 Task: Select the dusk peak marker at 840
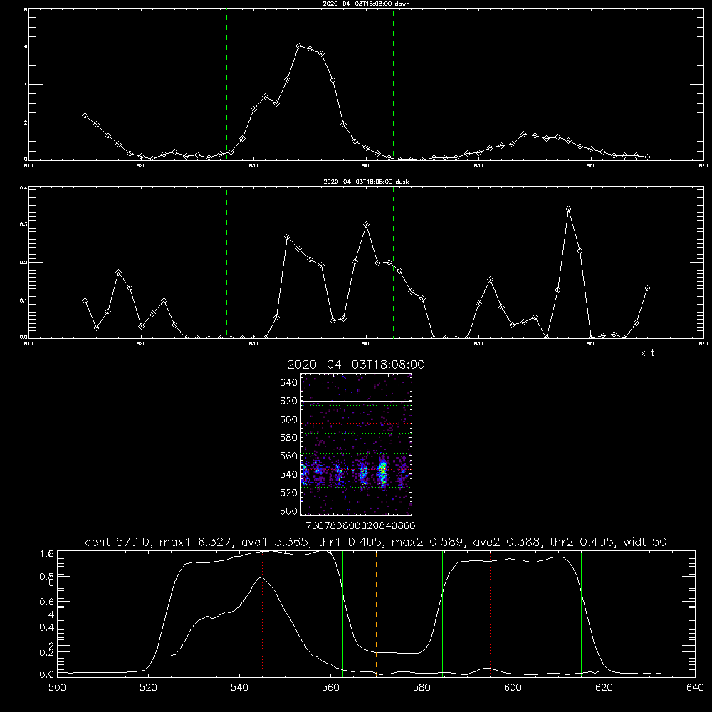click(x=367, y=225)
